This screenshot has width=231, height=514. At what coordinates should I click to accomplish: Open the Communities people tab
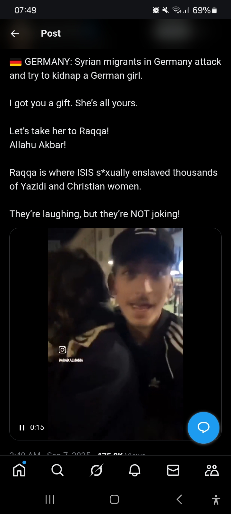coord(212,470)
